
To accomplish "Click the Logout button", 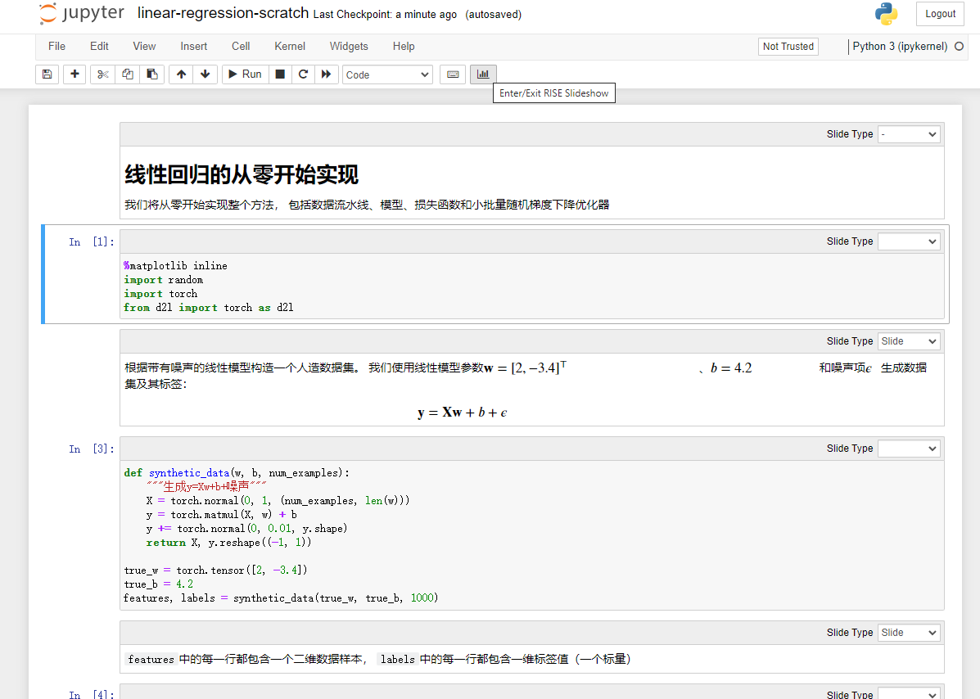I will pos(940,14).
